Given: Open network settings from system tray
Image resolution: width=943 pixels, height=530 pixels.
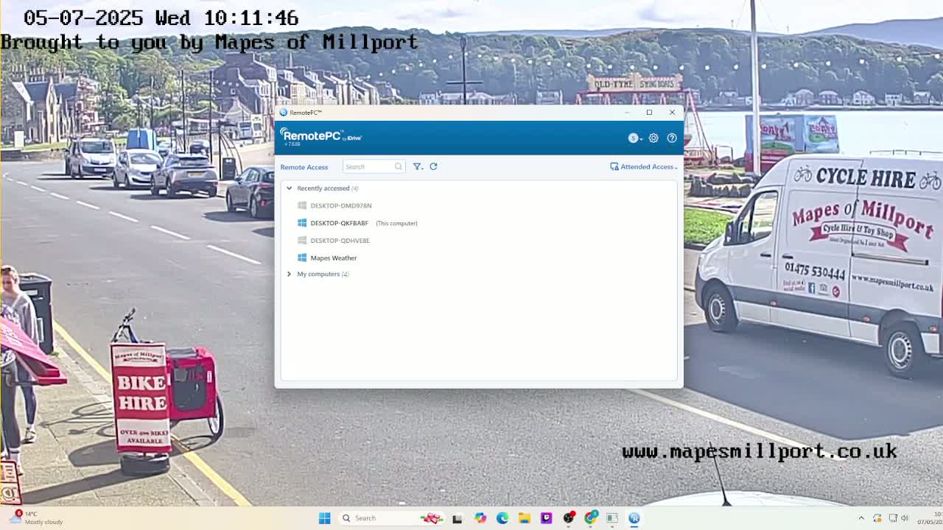Looking at the screenshot, I should [893, 518].
